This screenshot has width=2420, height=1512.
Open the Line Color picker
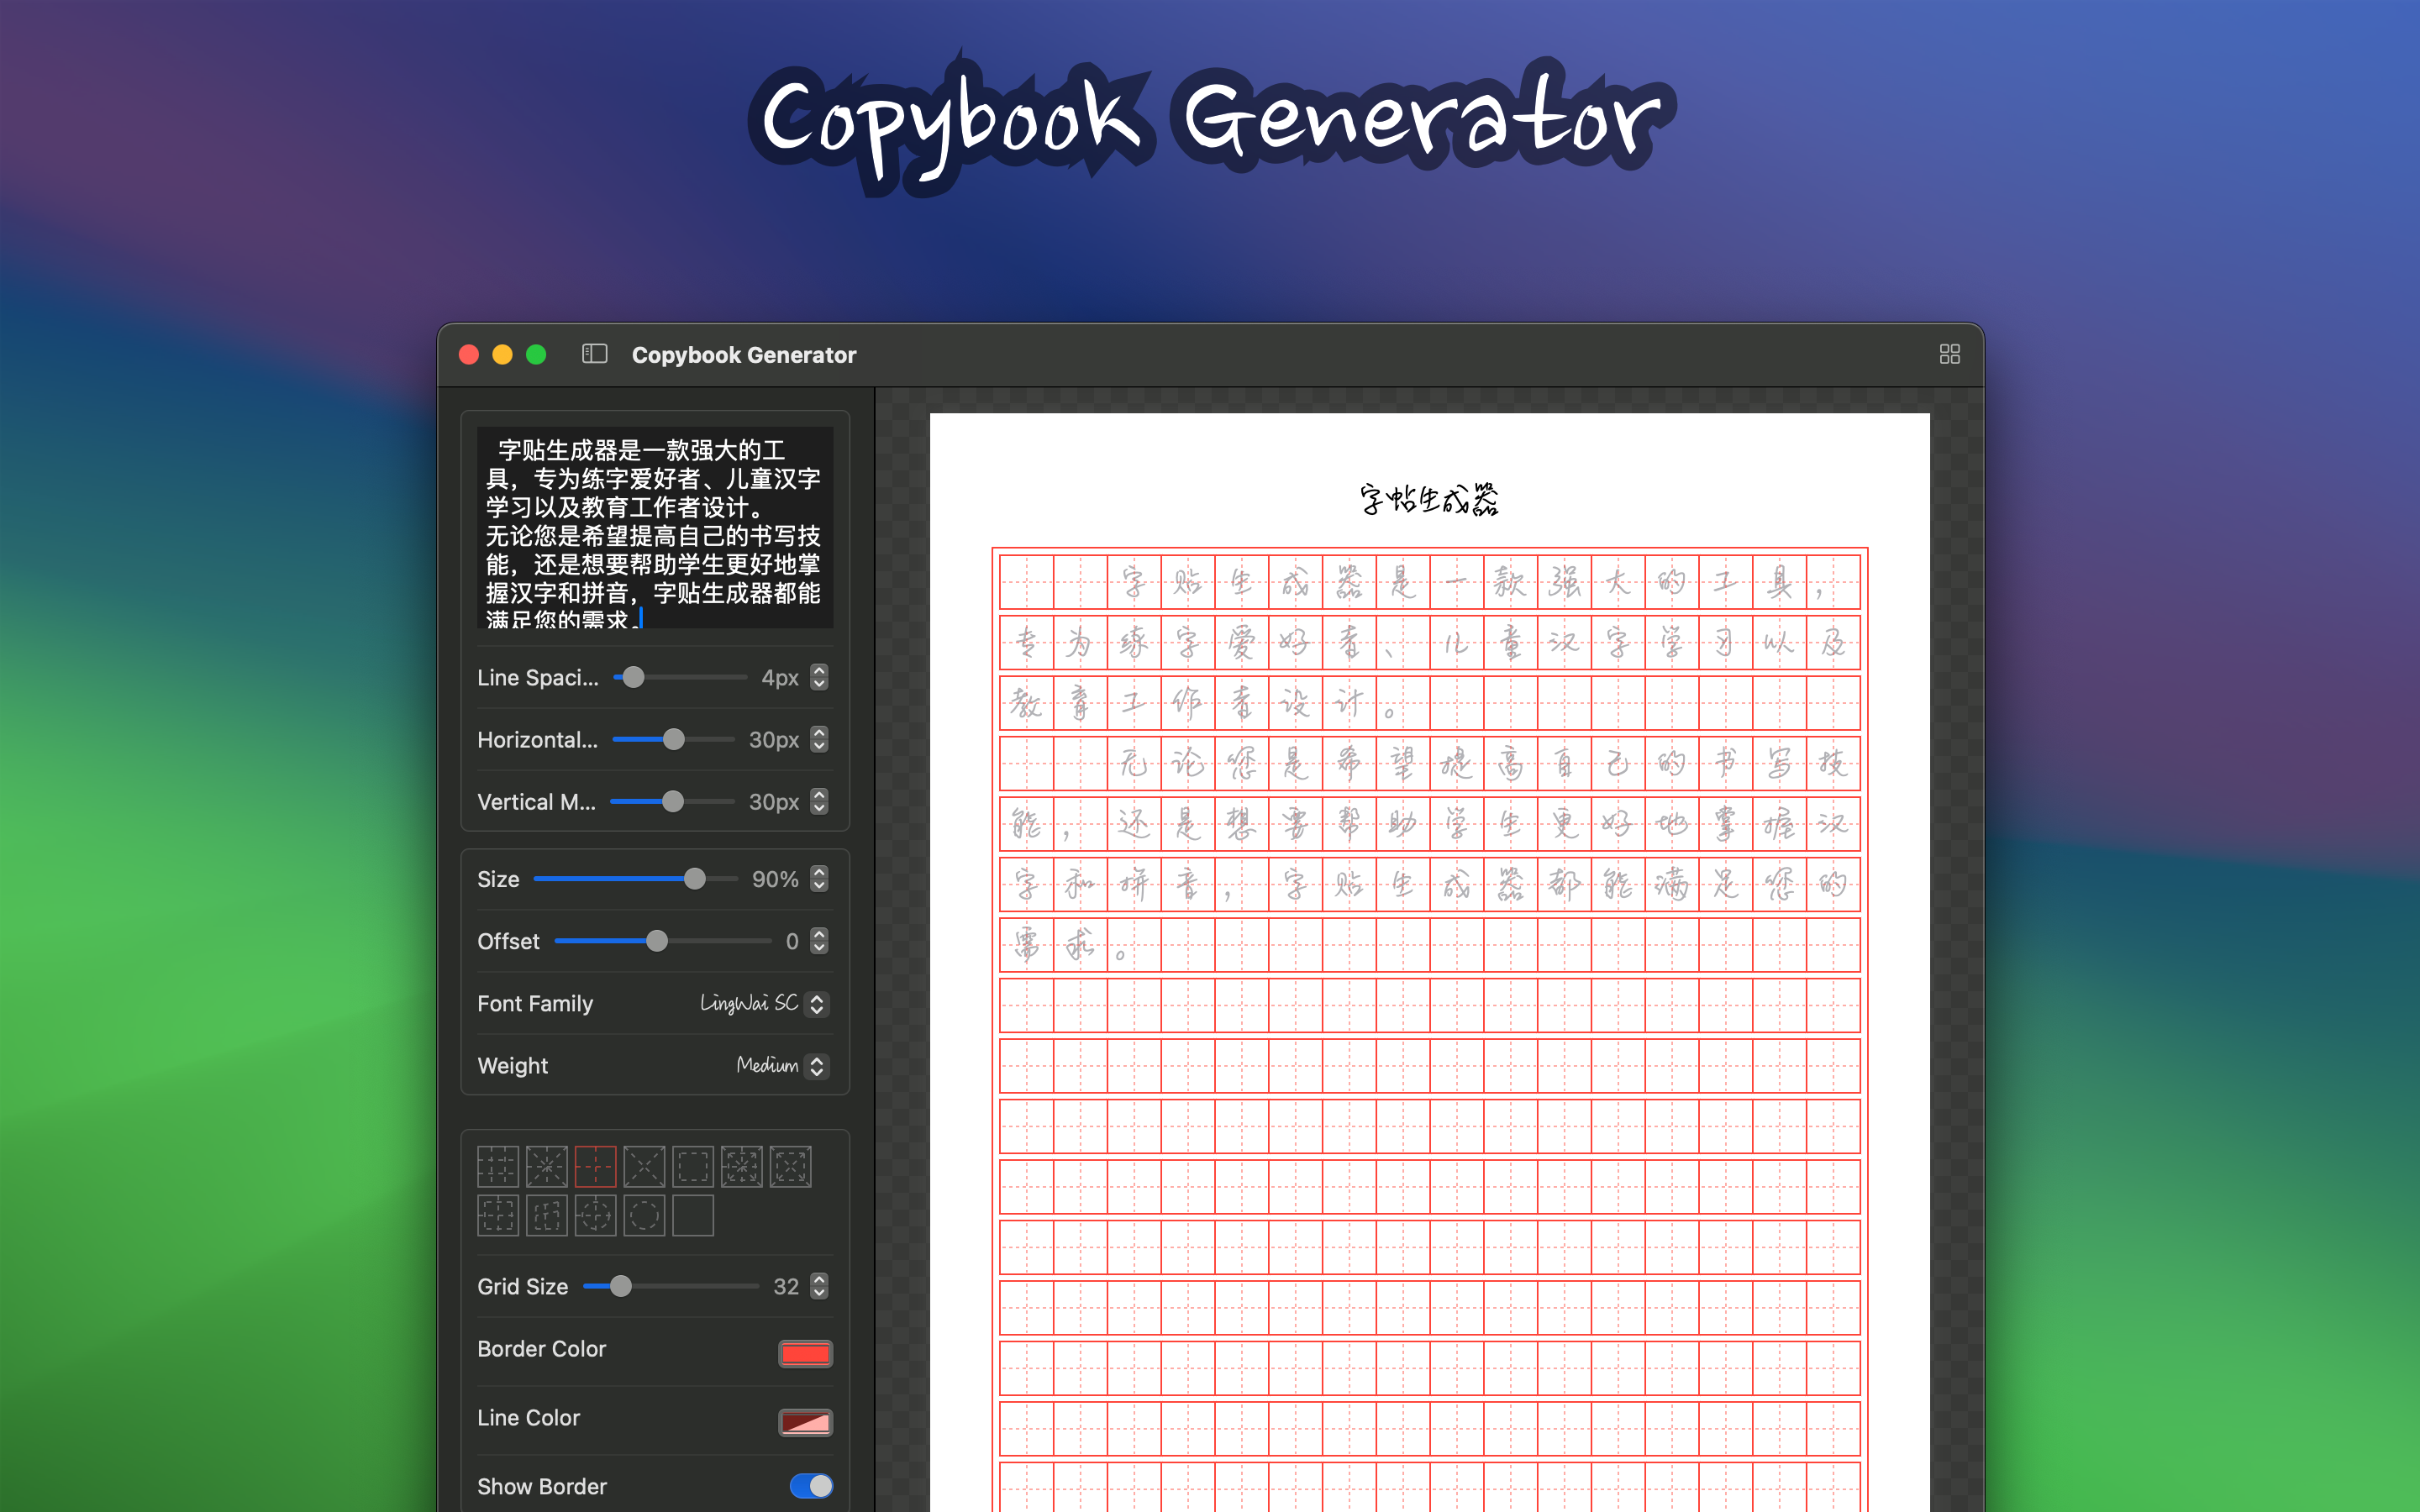(806, 1421)
